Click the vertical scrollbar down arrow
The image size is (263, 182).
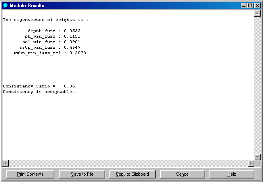tap(257, 157)
